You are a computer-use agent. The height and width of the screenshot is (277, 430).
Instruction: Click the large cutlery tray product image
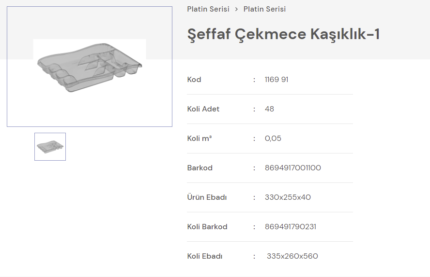(x=90, y=67)
